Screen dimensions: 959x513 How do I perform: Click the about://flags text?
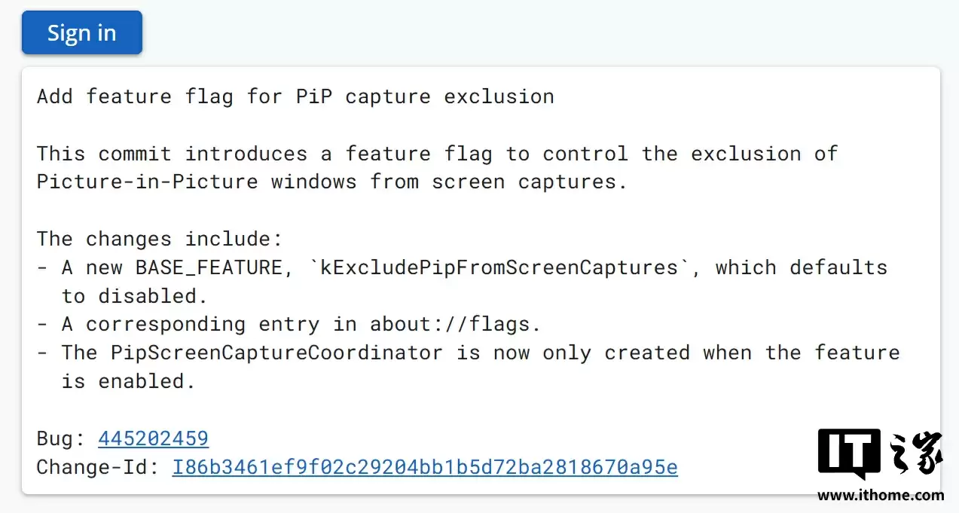coord(455,324)
